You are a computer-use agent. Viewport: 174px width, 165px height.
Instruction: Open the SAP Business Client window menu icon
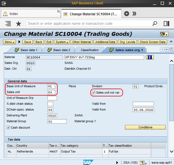point(4,3)
